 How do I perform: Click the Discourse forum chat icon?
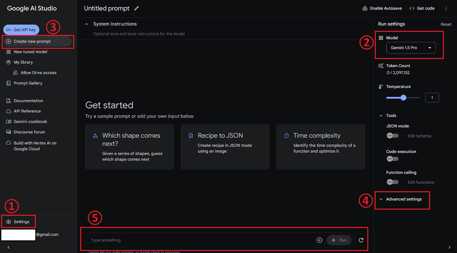pos(9,132)
